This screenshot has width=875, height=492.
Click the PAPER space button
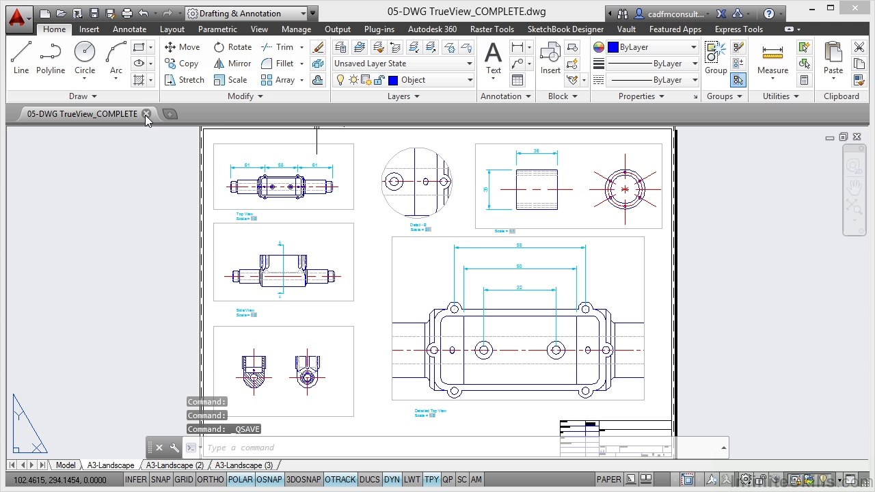(609, 480)
